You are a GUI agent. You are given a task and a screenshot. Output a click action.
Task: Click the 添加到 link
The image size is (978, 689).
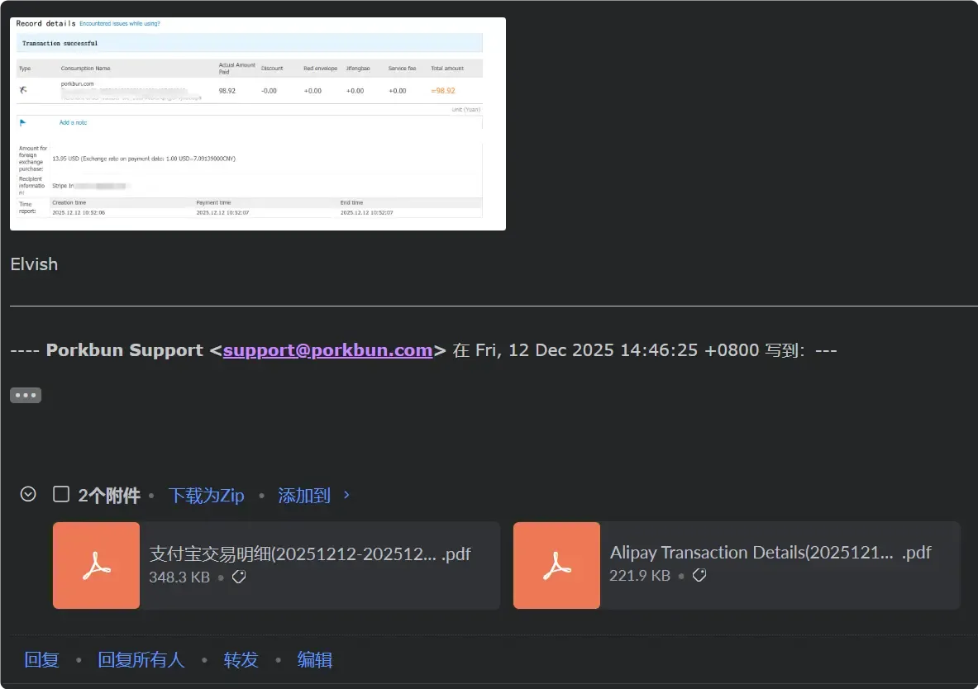coord(304,496)
